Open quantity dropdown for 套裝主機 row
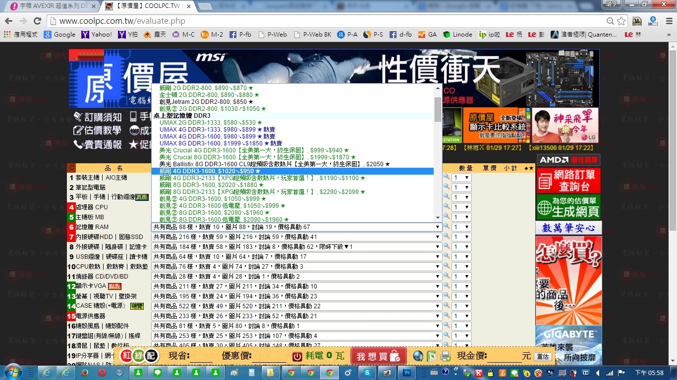 (x=461, y=178)
